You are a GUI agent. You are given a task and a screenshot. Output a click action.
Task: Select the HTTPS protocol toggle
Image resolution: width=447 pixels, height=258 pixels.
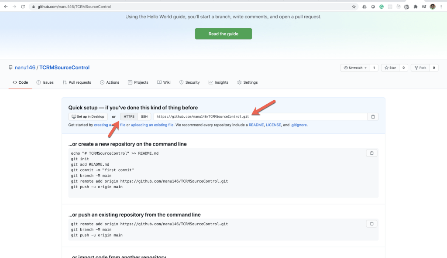(x=129, y=117)
